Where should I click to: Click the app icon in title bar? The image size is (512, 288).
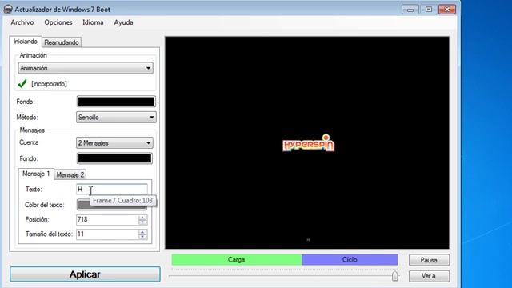(8, 9)
